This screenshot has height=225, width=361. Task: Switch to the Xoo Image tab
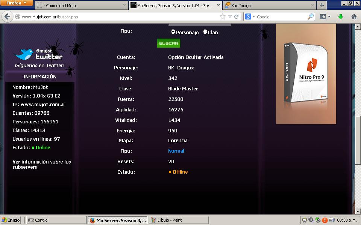(x=269, y=6)
